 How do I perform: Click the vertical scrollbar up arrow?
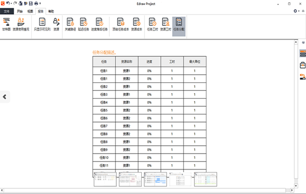(x=296, y=42)
